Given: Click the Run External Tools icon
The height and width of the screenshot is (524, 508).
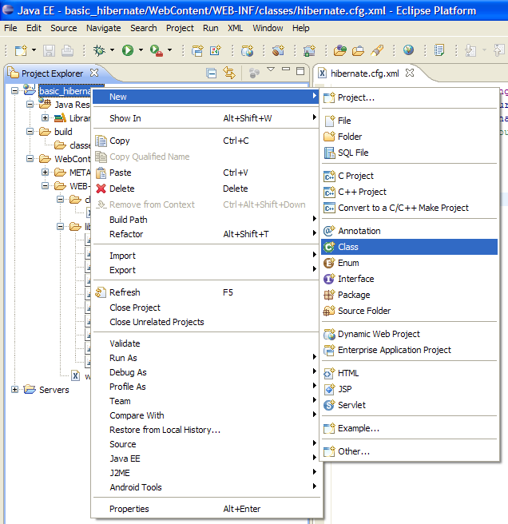Looking at the screenshot, I should pos(156,50).
